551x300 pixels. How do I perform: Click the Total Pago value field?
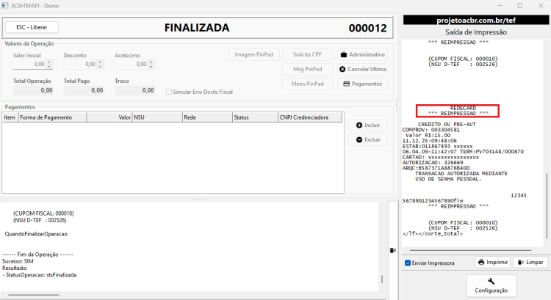tap(84, 90)
